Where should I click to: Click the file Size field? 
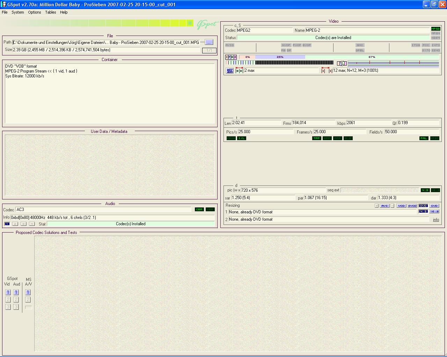click(x=106, y=50)
